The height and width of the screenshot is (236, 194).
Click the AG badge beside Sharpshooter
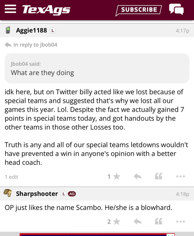pos(72,194)
